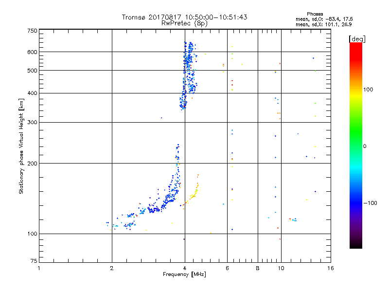Click the x-axis tick label '2'
Viewport: 389px width, 292px height.
click(x=112, y=268)
